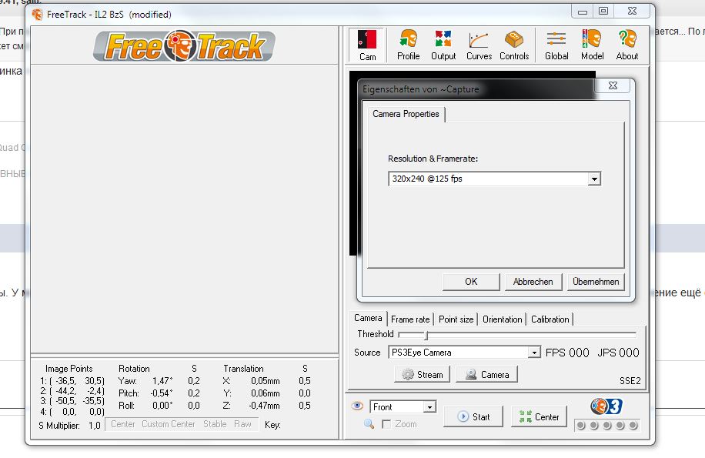The height and width of the screenshot is (458, 705).
Task: Switch to the Camera tab above Threshold
Action: [368, 318]
